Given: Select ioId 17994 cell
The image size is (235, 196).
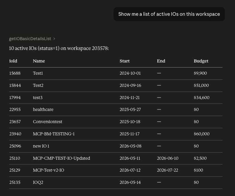Looking at the screenshot, I should pyautogui.click(x=15, y=98).
